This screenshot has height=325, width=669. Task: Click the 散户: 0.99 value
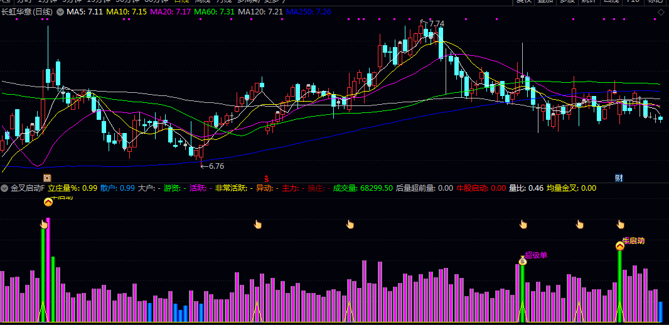pyautogui.click(x=118, y=188)
